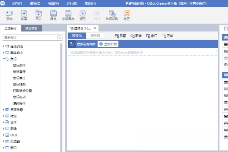Viewport: 228px width, 152px height.
Task: Click the 元素 element picker icon
Action: tap(117, 36)
